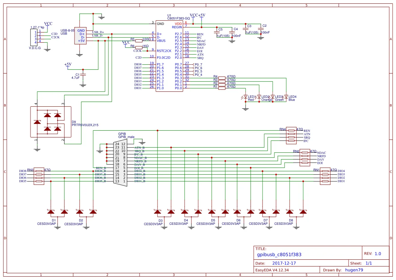Click the C3 1uF capacitor symbol
This screenshot has width=396, height=280.
[x=246, y=29]
